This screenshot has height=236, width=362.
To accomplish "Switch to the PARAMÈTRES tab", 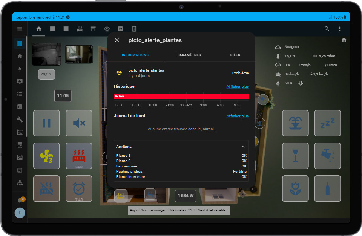I will (189, 55).
